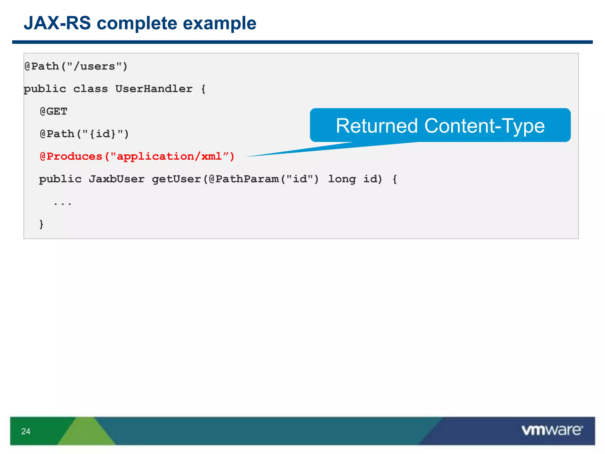Select the Returned Content-Type callout bubble
Screen dimensions: 605x454
click(x=440, y=125)
